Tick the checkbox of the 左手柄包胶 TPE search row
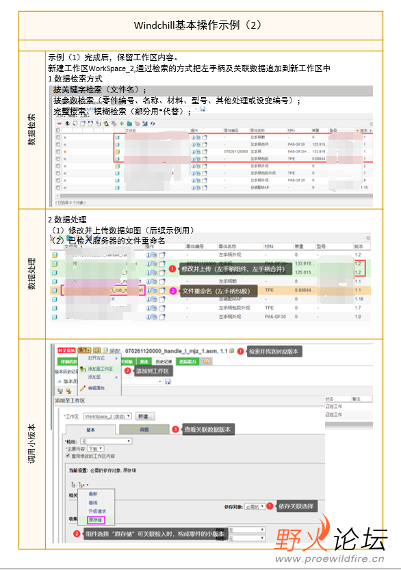This screenshot has height=570, width=401. click(57, 159)
